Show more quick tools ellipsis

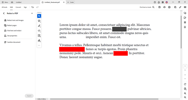39,45
